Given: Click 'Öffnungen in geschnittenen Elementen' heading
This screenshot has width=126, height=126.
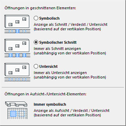Looking at the screenshot, I should click(x=40, y=8).
